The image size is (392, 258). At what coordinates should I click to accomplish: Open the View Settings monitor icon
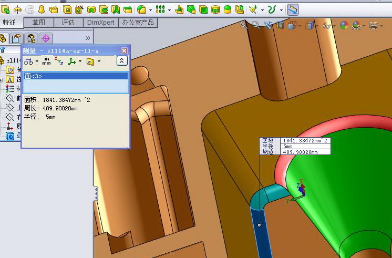[x=374, y=25]
